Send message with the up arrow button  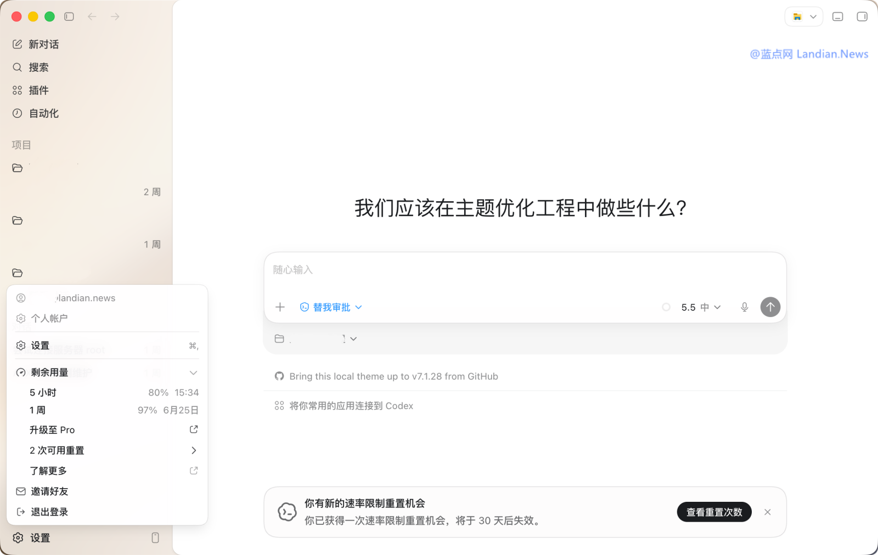click(770, 307)
